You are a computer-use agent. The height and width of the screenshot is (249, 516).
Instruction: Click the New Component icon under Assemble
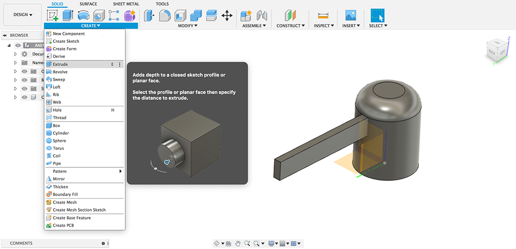(x=245, y=16)
